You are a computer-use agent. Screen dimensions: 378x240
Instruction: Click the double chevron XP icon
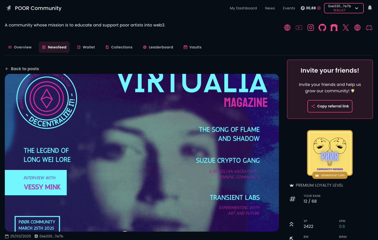click(x=291, y=224)
